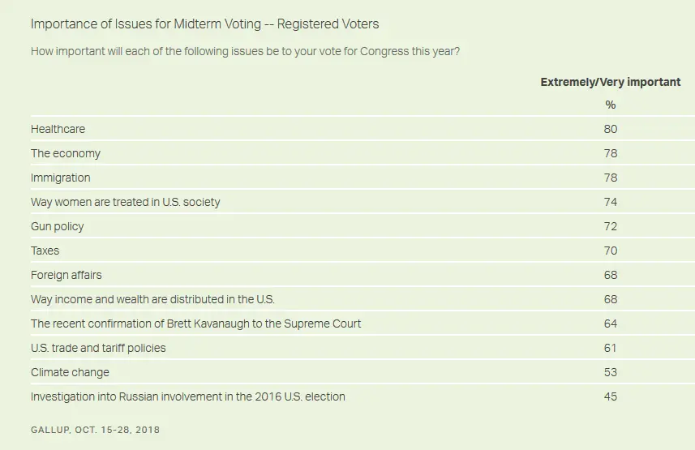Click the Russian involvement investigation row label
Screen dimensions: 695x450
click(x=188, y=396)
